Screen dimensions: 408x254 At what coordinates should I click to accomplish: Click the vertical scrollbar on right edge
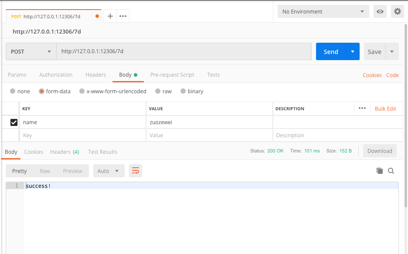click(x=406, y=116)
